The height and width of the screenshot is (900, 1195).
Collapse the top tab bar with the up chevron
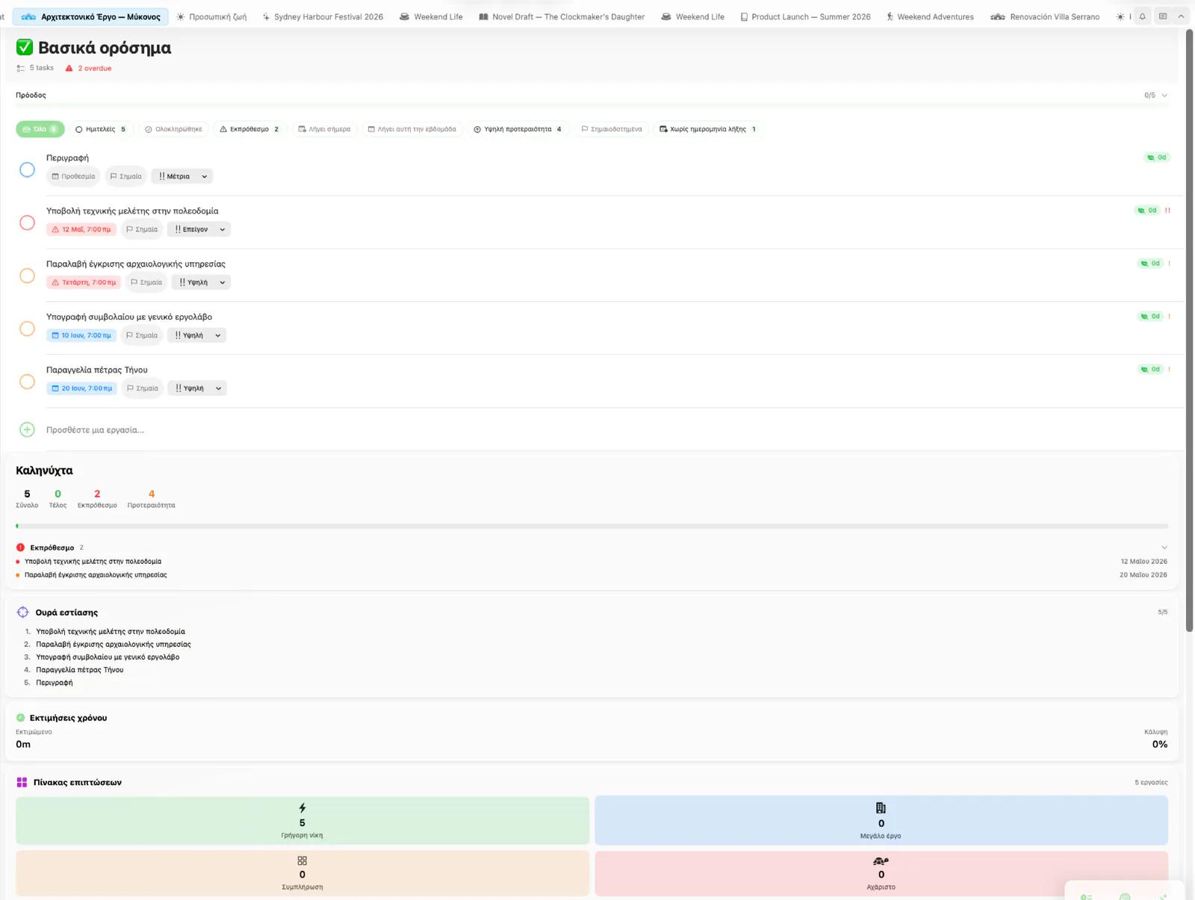click(1181, 16)
